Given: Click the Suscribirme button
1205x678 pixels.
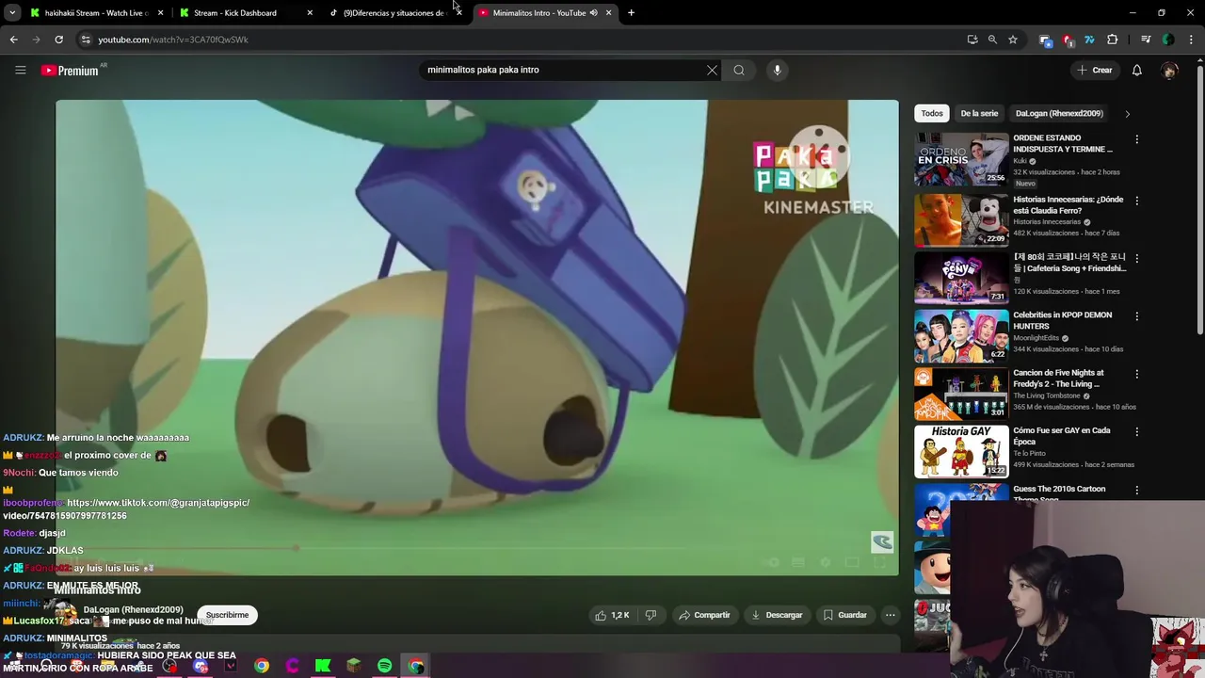Looking at the screenshot, I should coord(227,615).
